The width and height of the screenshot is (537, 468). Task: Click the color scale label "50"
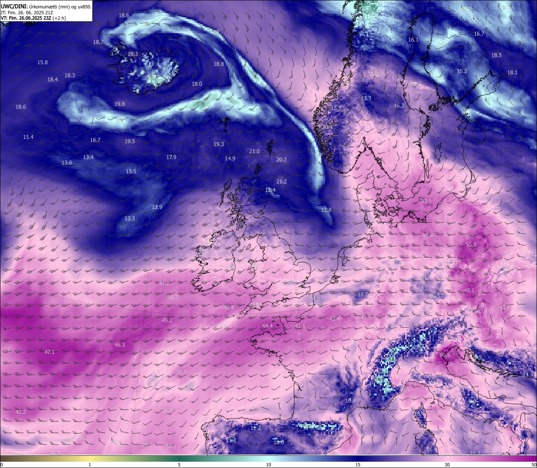click(533, 465)
